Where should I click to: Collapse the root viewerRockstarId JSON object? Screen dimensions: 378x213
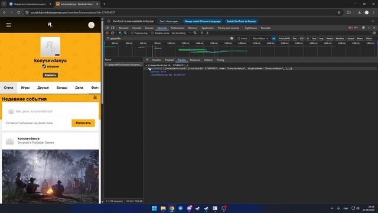coord(146,65)
